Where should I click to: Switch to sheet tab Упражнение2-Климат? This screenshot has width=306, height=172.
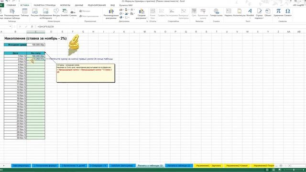(237, 166)
